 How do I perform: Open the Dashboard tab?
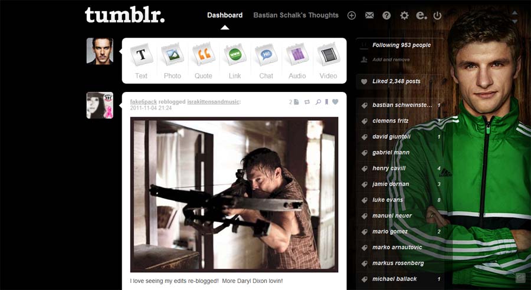(225, 15)
